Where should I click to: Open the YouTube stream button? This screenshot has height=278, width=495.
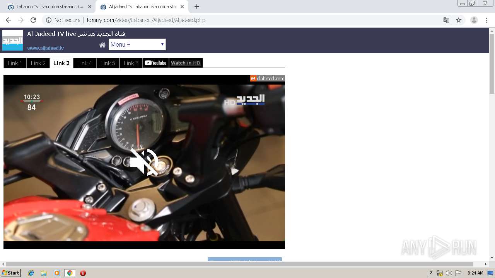[156, 63]
